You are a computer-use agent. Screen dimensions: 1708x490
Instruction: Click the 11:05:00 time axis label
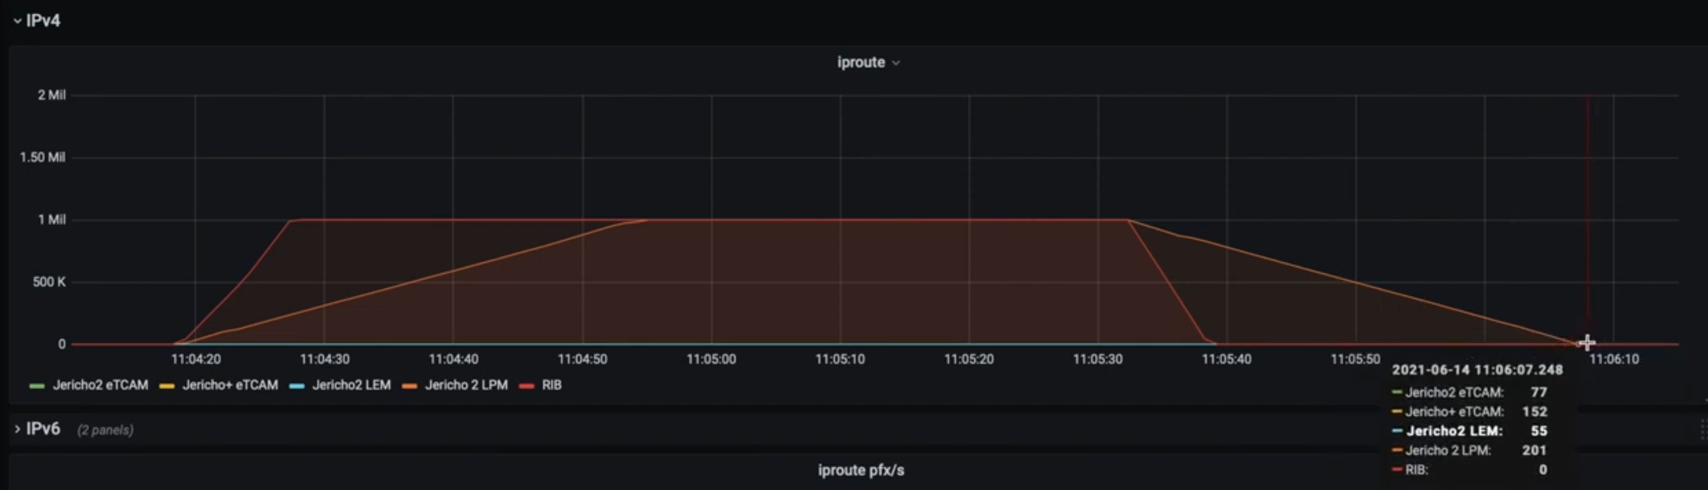pos(711,359)
